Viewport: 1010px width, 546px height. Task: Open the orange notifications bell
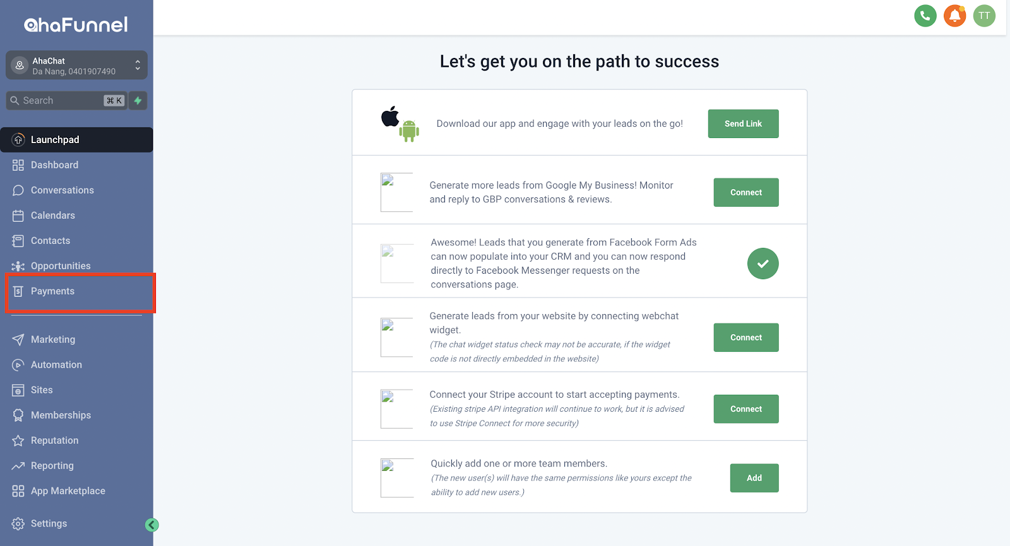955,16
